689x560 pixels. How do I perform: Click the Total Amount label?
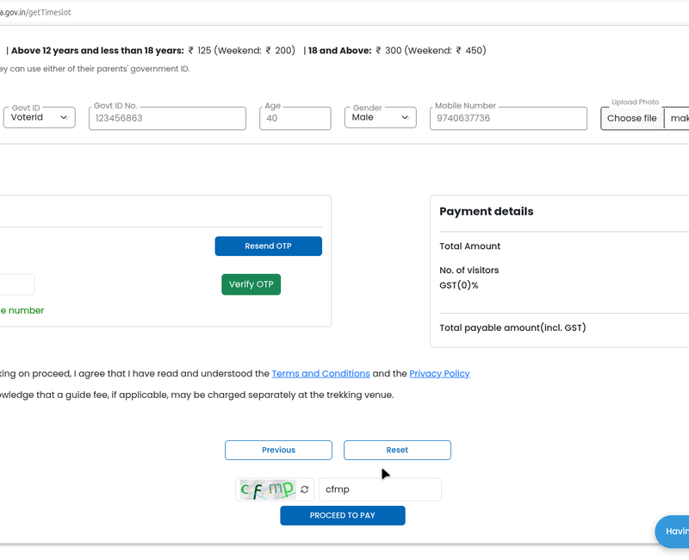pos(469,246)
